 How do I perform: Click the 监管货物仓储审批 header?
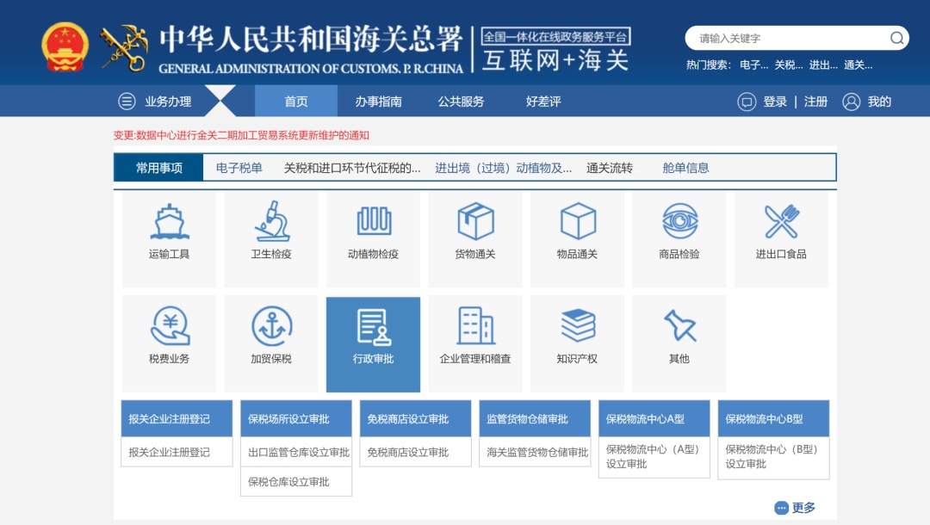[x=535, y=419]
